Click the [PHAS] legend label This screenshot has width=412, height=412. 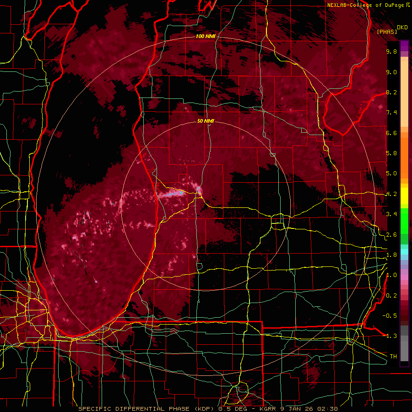[387, 32]
